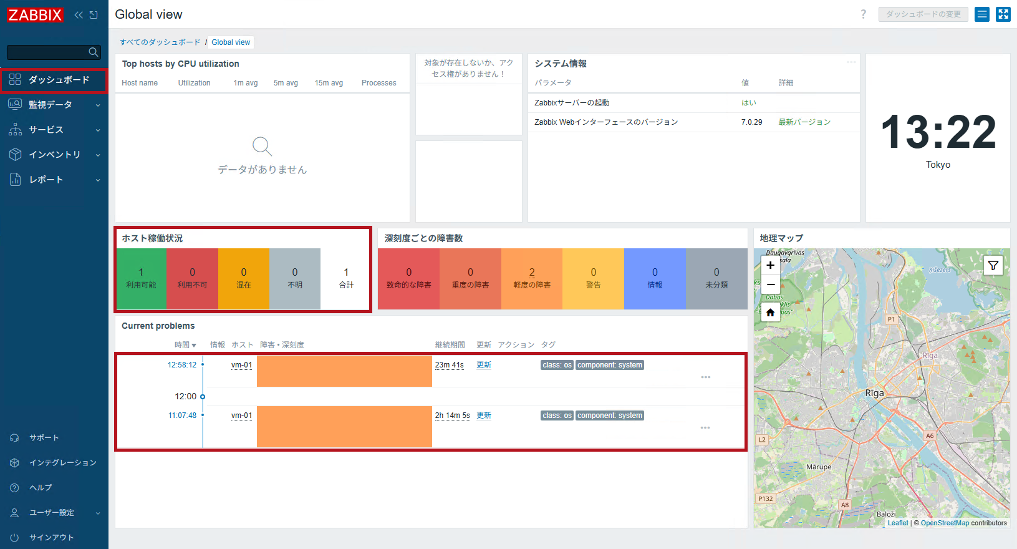Click the サービス chevron arrow
1017x549 pixels.
98,130
